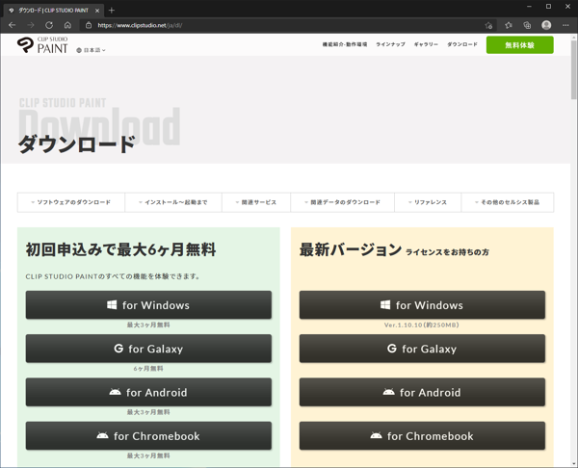Image resolution: width=578 pixels, height=468 pixels.
Task: Click the vertical scrollbar thumb
Action: pyautogui.click(x=574, y=70)
